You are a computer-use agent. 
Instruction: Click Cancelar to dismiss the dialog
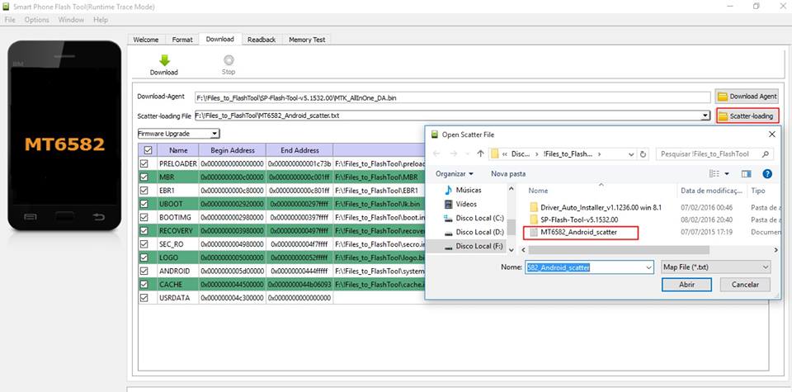click(746, 285)
